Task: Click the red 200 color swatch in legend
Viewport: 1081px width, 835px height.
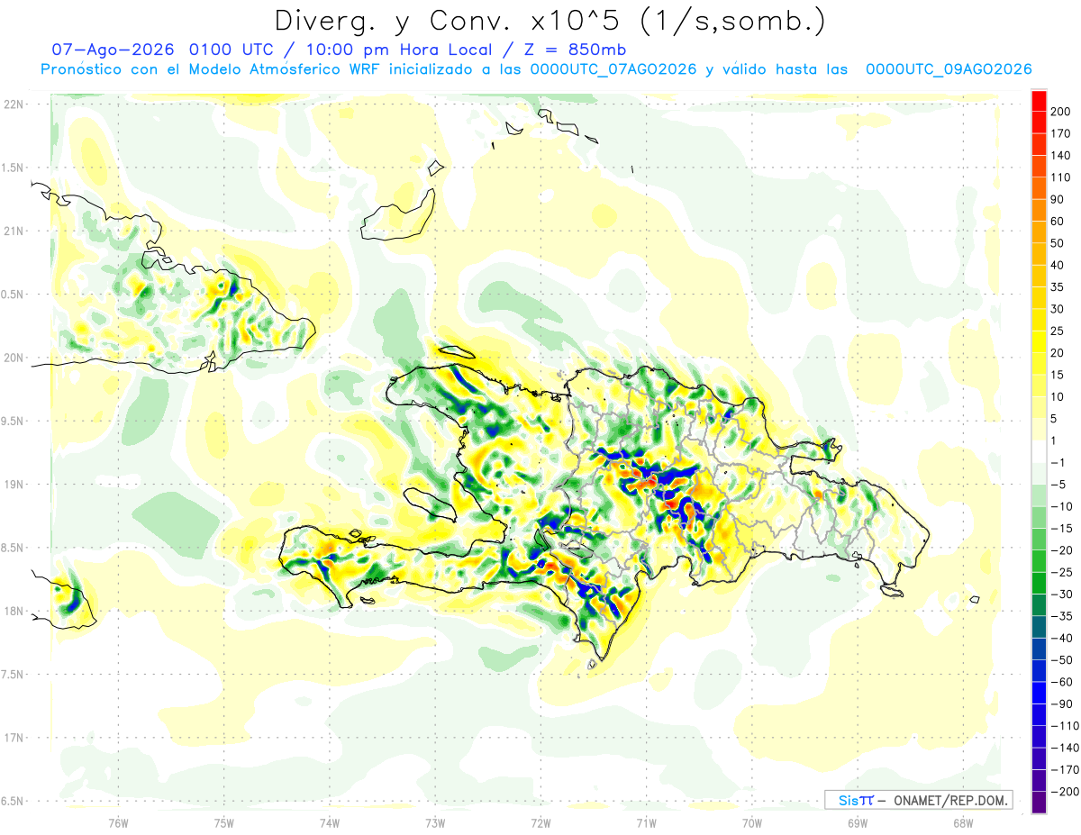Action: (1039, 100)
